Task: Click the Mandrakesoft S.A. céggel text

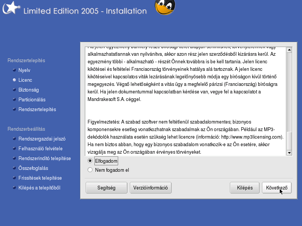Action: [x=114, y=99]
